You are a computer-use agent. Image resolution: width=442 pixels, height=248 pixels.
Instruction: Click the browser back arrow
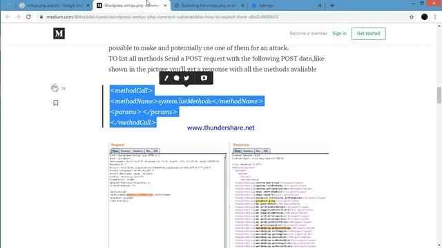pos(8,17)
